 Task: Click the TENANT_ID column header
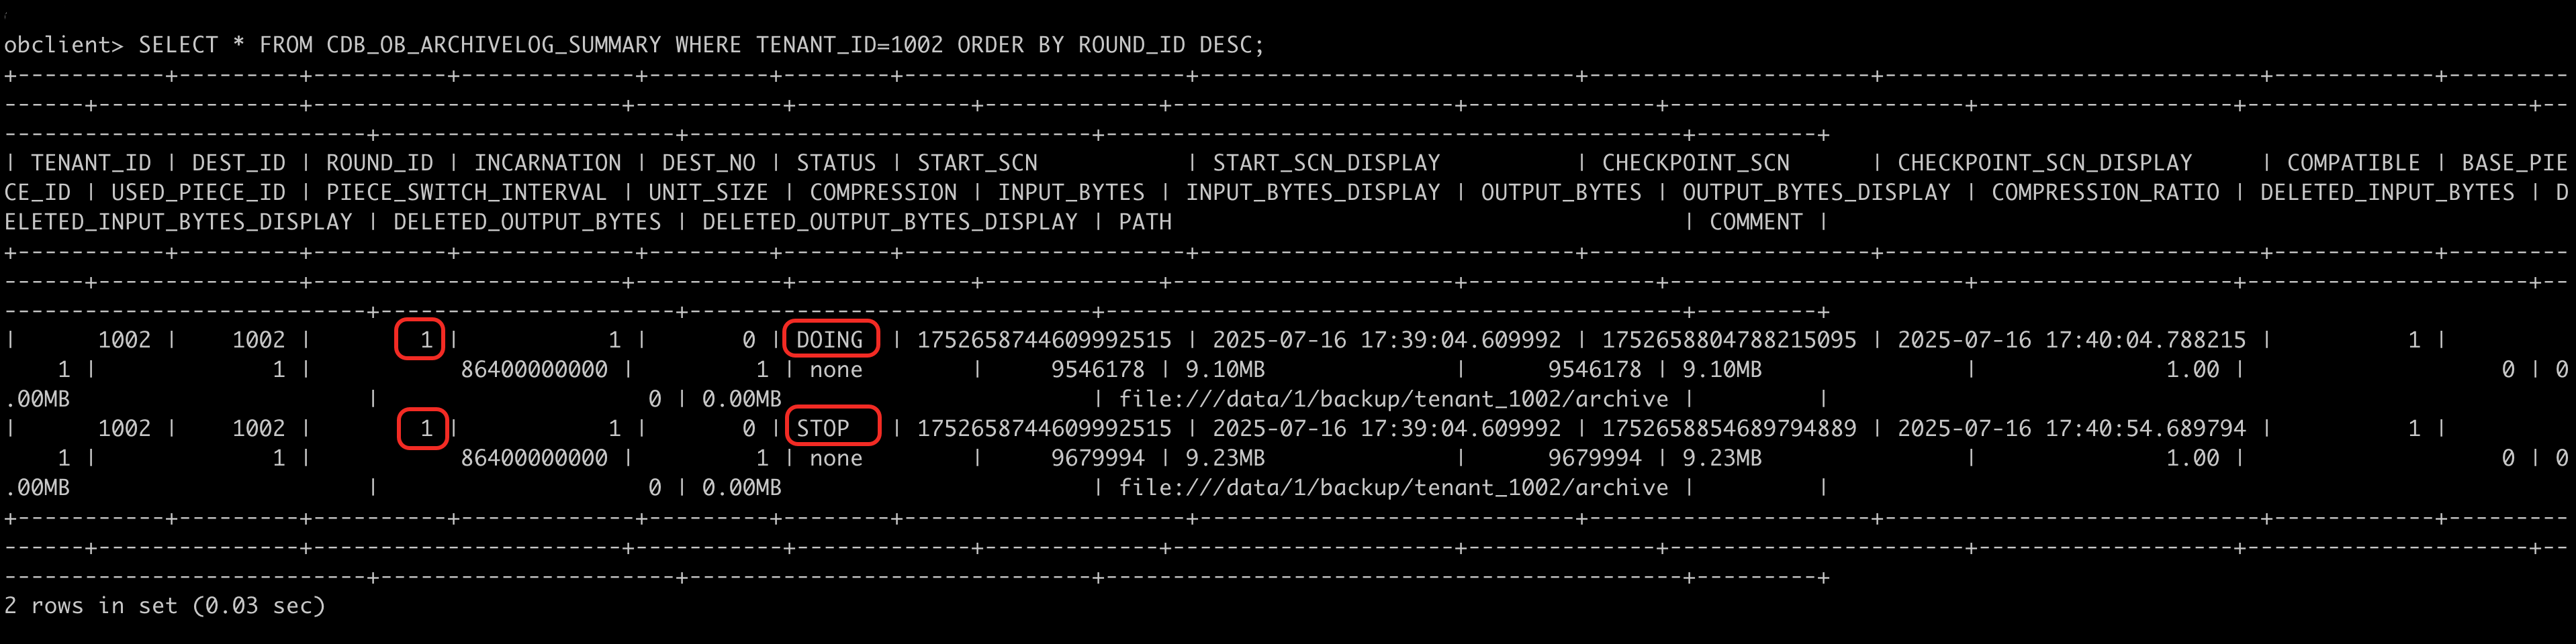[x=91, y=163]
